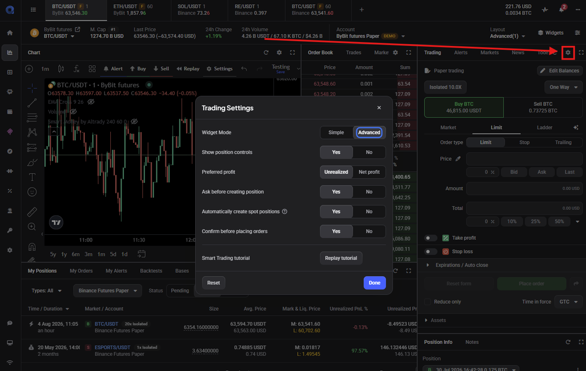Select the emoji sticker tool
Viewport: 586px width, 371px height.
click(32, 192)
